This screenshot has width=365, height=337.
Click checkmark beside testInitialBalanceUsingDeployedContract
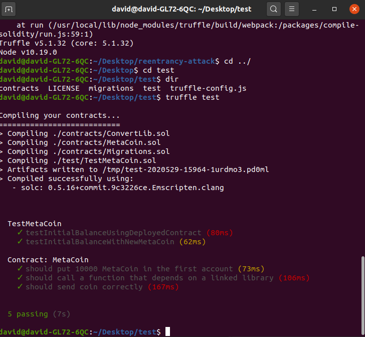click(20, 233)
